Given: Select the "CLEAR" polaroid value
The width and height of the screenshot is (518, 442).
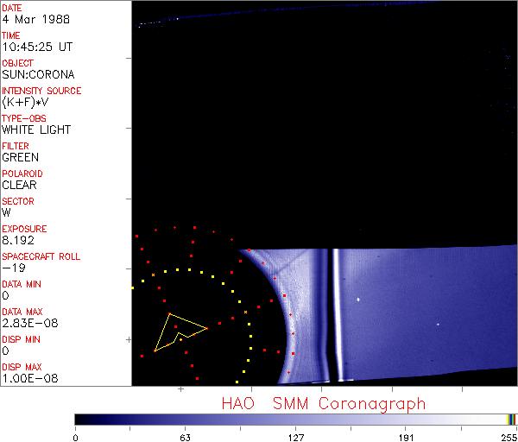Looking at the screenshot, I should tap(19, 185).
